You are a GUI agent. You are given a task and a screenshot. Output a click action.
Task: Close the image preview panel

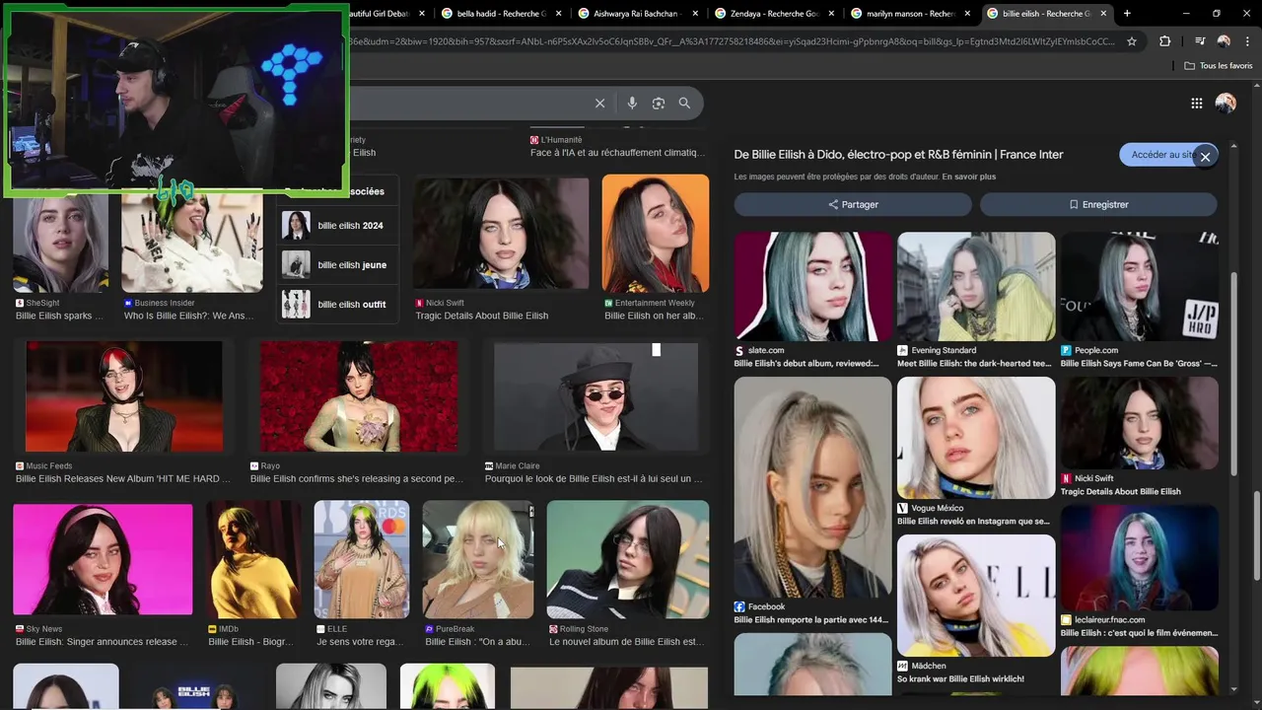[x=1205, y=157]
